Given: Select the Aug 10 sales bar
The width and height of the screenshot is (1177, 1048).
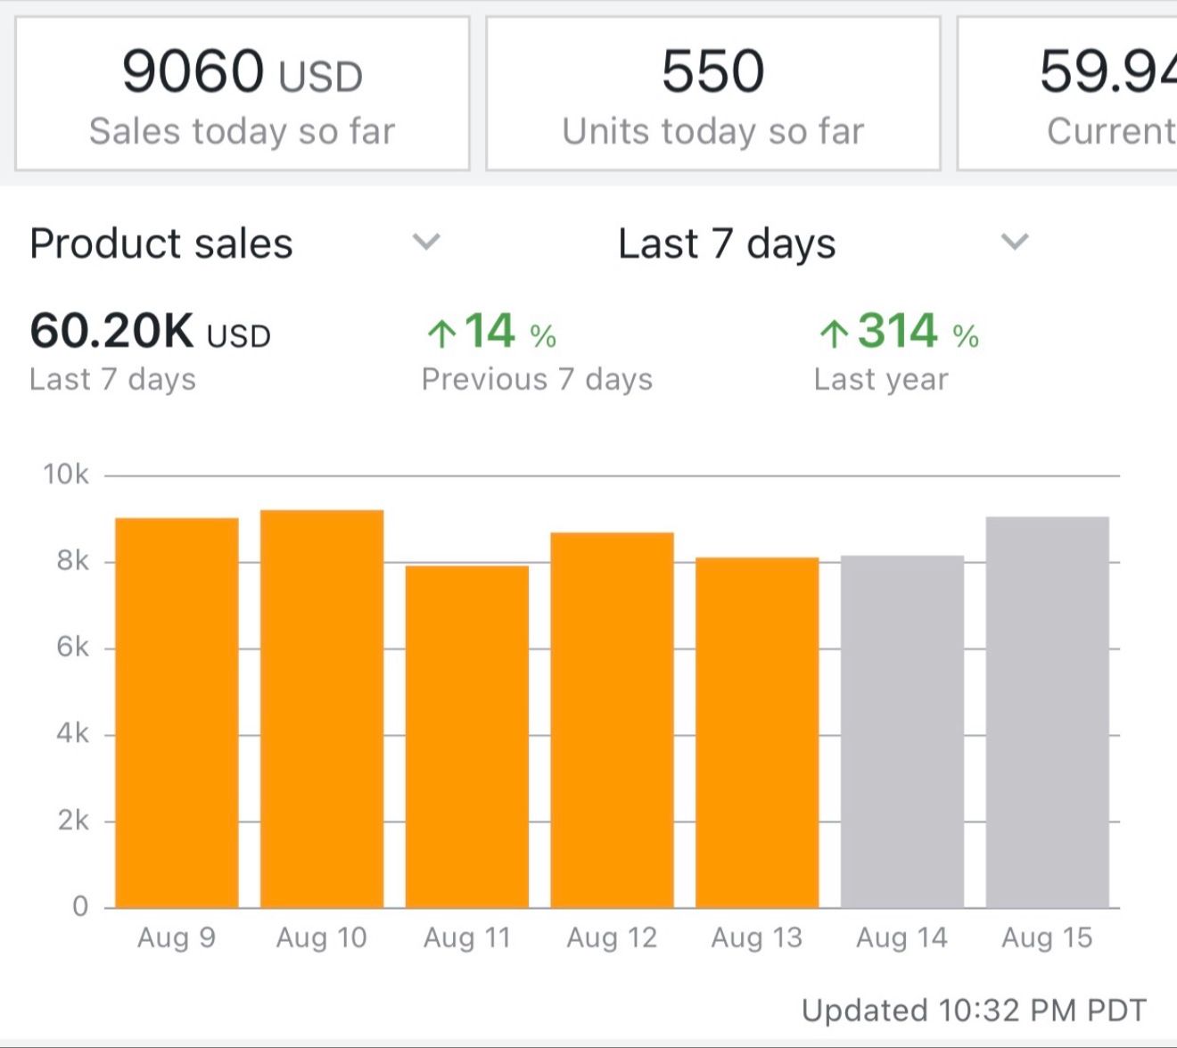Looking at the screenshot, I should pyautogui.click(x=322, y=709).
